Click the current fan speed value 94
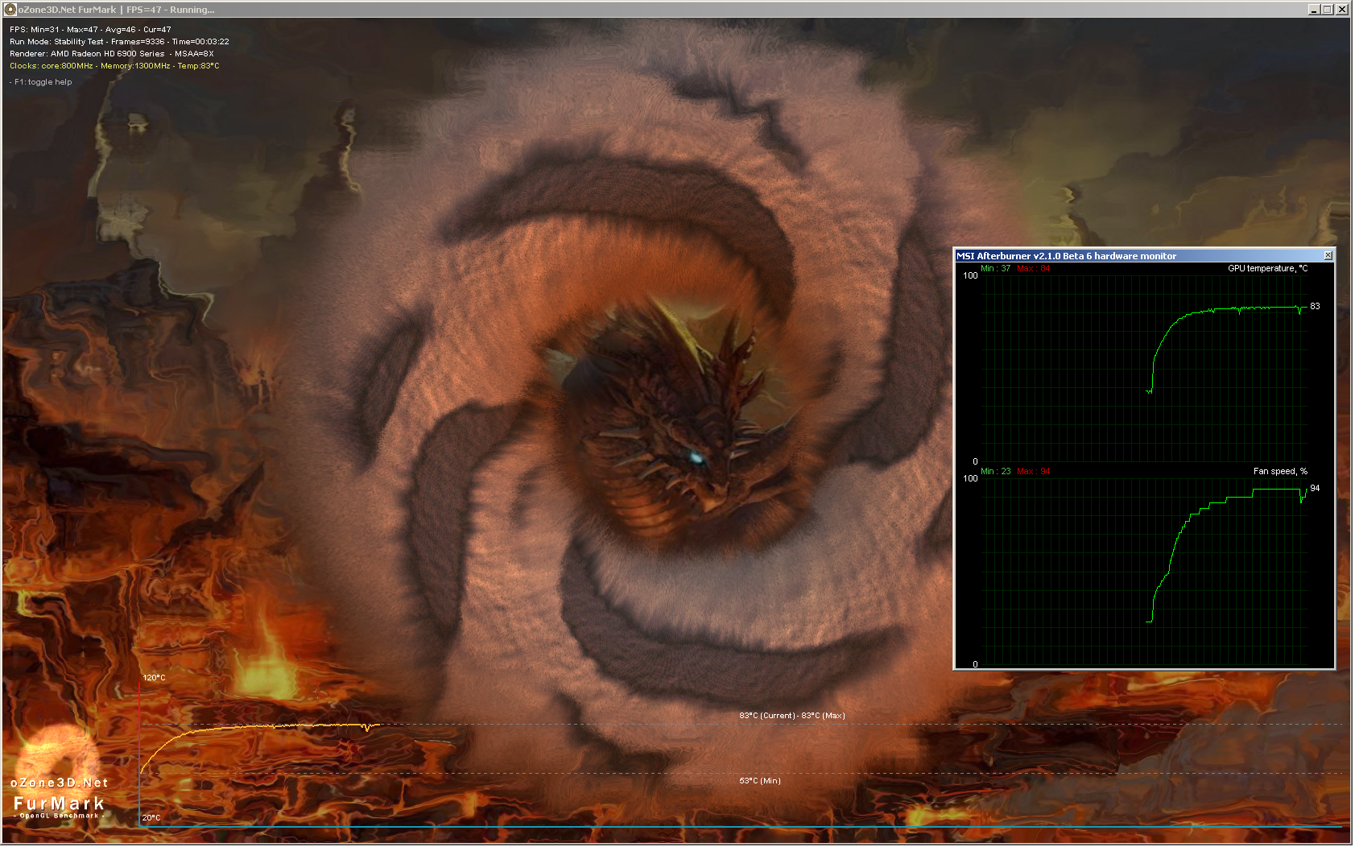 (1315, 489)
